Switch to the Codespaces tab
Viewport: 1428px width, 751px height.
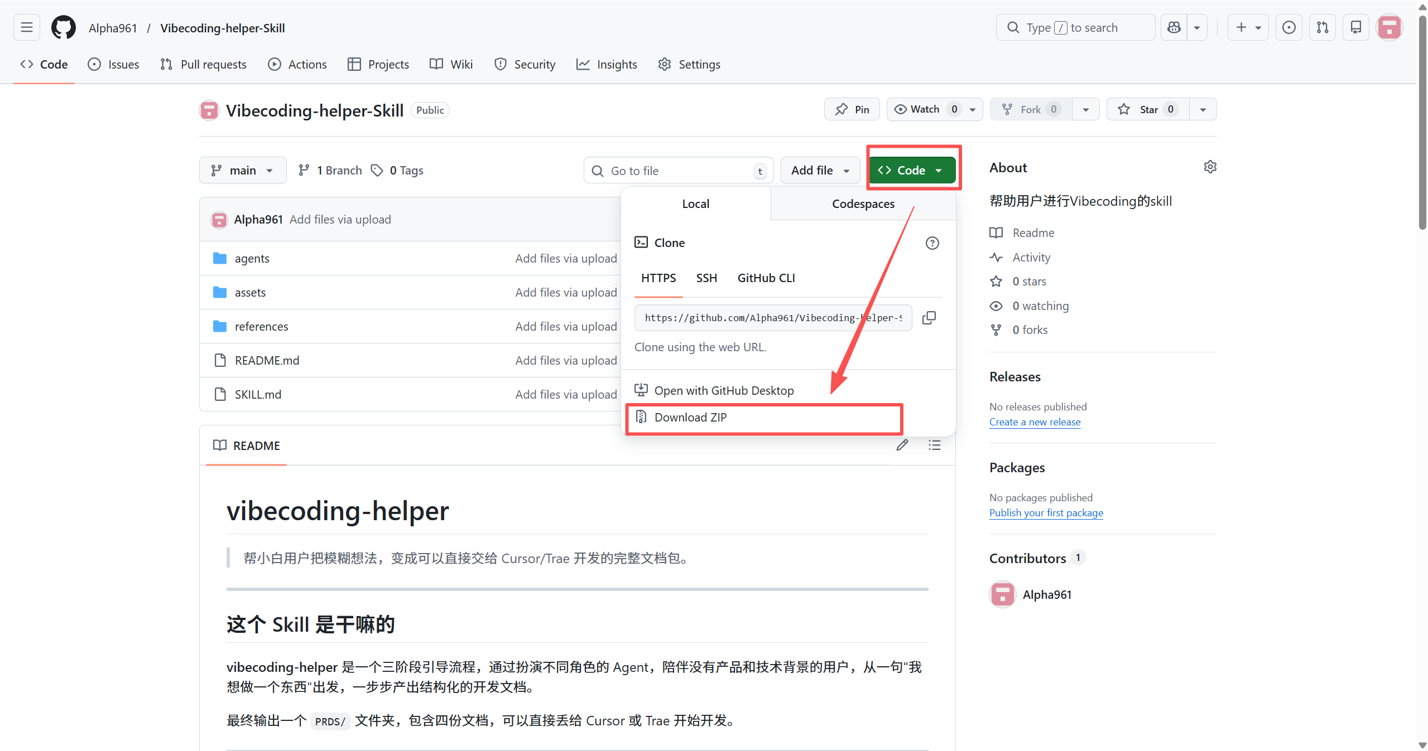863,204
